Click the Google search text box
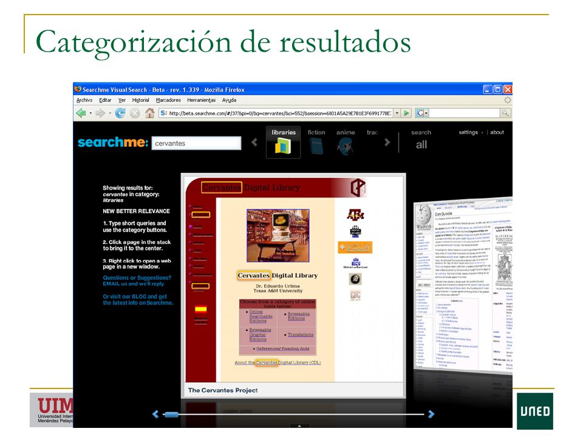This screenshot has height=437, width=583. 465,113
